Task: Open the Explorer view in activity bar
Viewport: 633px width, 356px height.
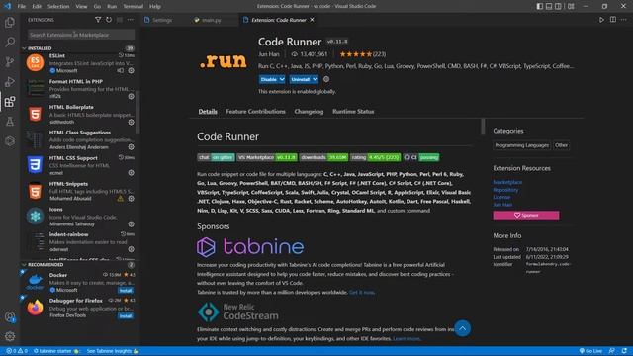Action: point(10,22)
